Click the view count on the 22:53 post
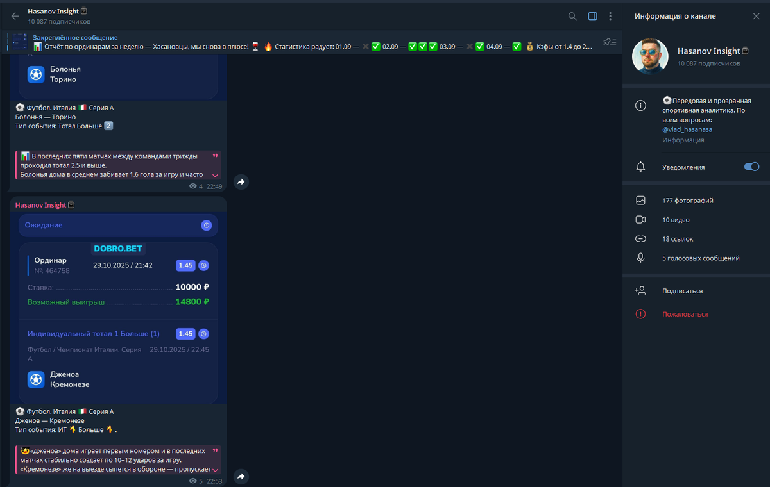Viewport: 770px width, 487px height. pyautogui.click(x=196, y=481)
